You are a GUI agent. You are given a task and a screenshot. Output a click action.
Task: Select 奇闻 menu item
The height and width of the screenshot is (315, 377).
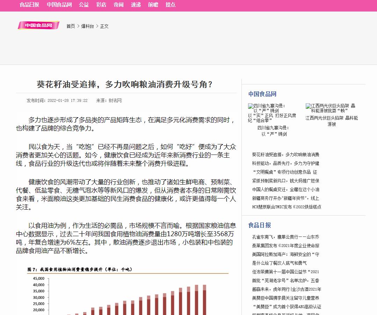118,5
